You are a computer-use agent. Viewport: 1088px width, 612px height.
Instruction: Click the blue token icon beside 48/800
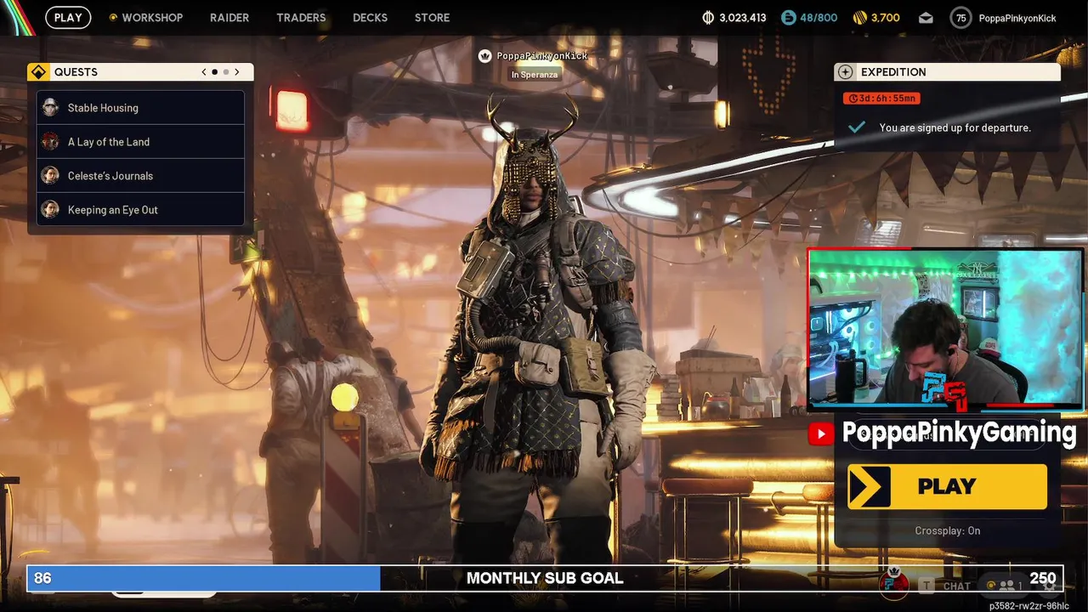(x=788, y=18)
